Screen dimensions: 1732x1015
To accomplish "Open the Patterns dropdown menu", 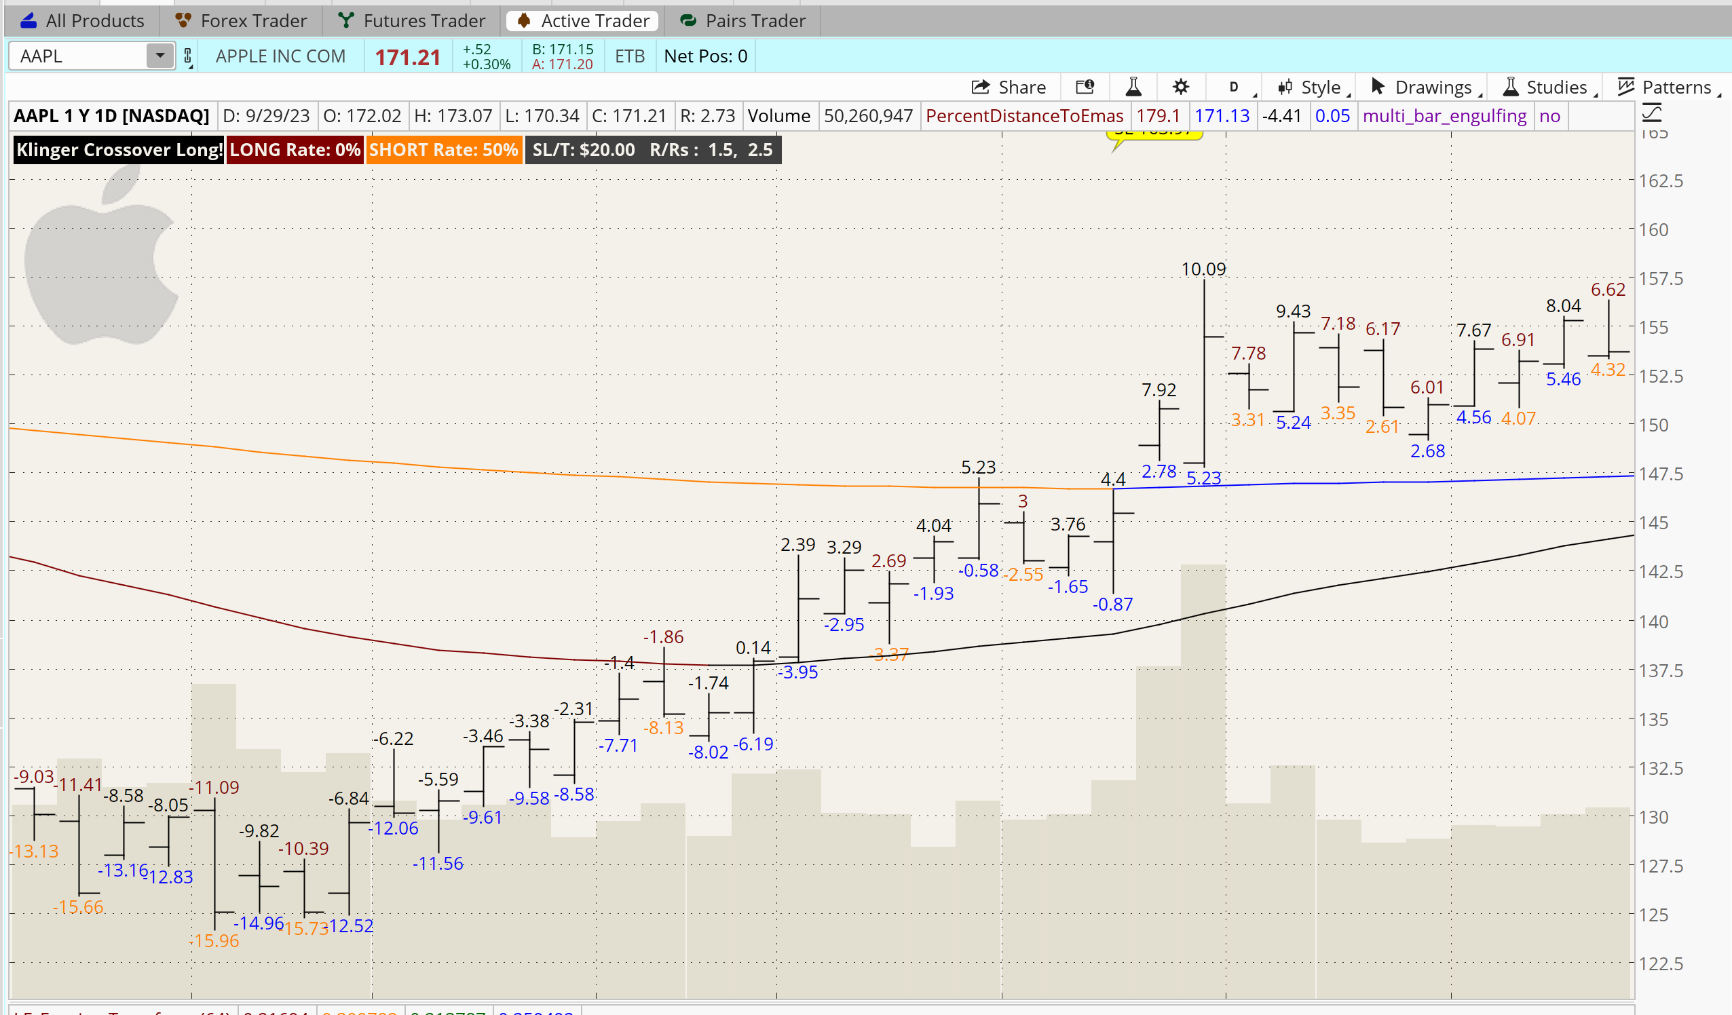I will tap(1670, 88).
